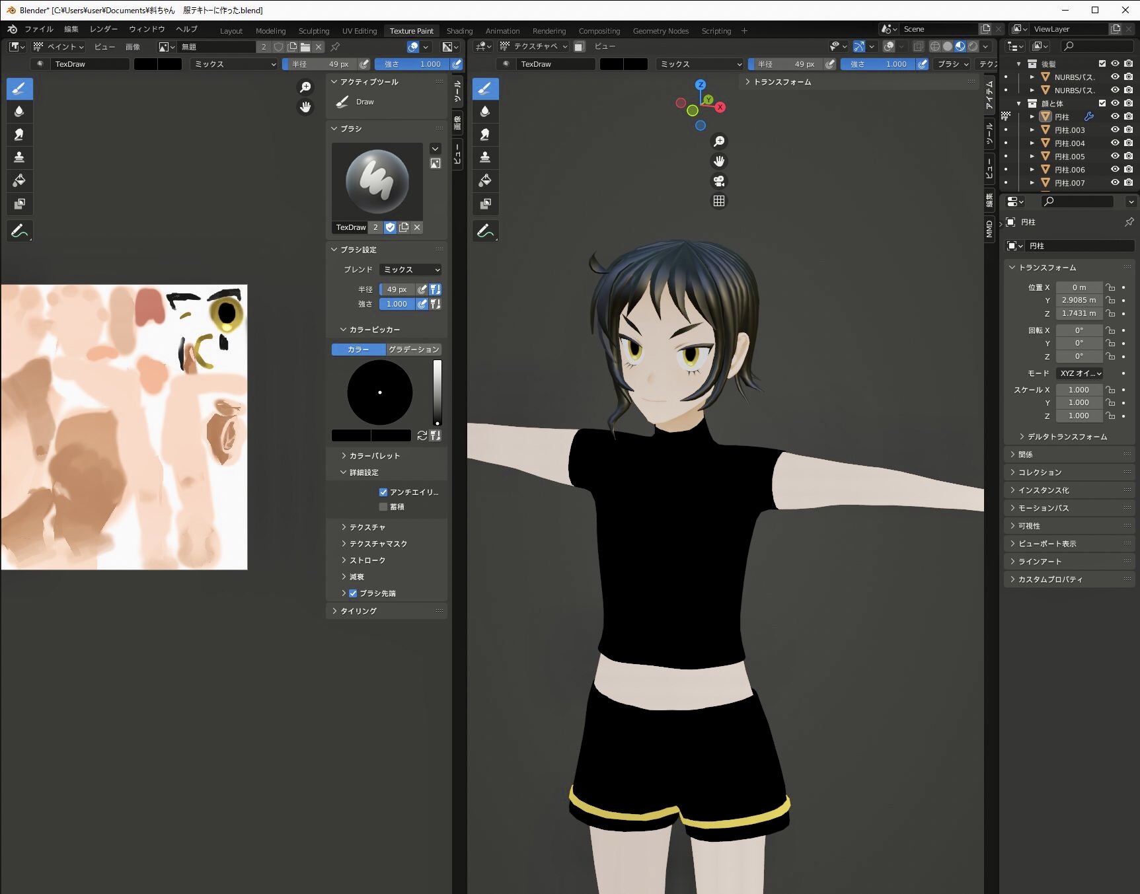1140x894 pixels.
Task: Expand the テクスチャ panel
Action: 367,527
